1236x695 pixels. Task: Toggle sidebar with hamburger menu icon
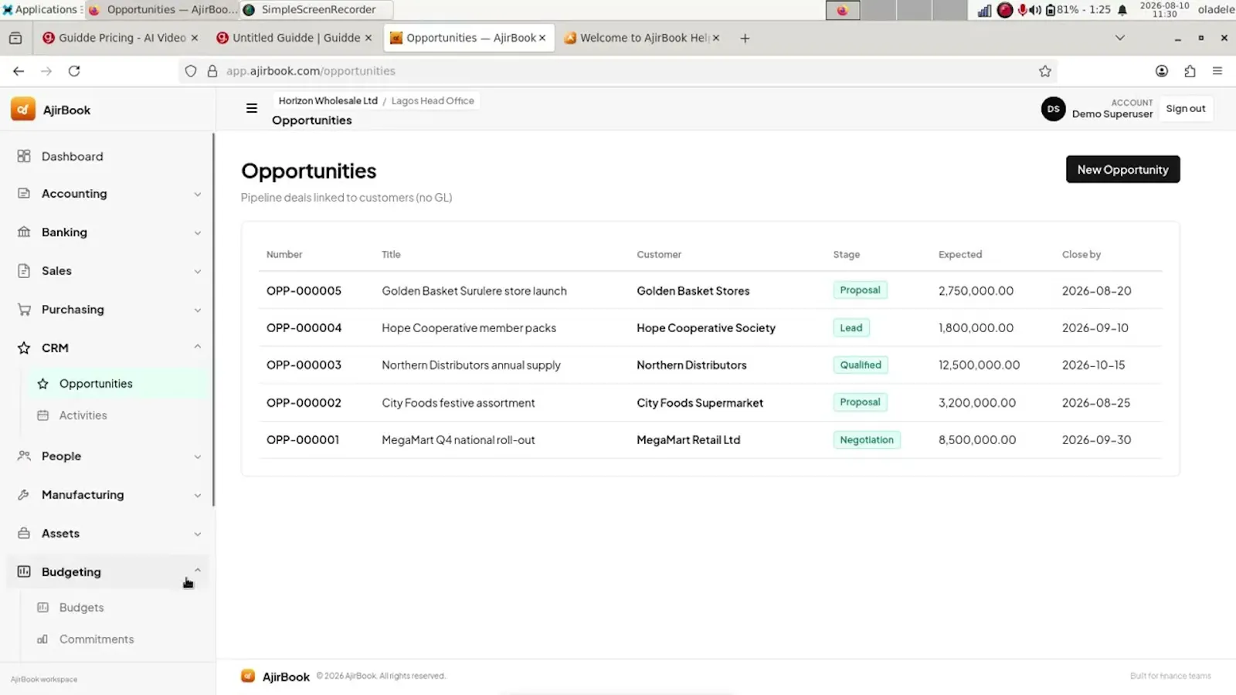coord(252,109)
